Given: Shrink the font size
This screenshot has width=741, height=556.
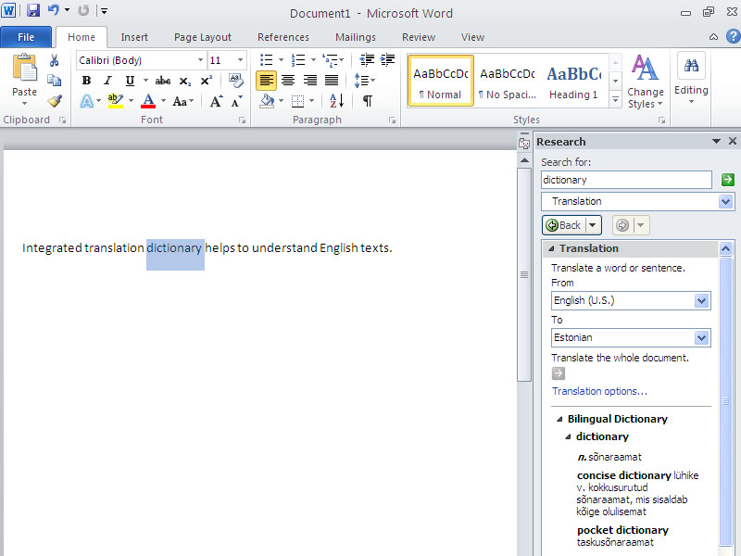Looking at the screenshot, I should pos(236,101).
